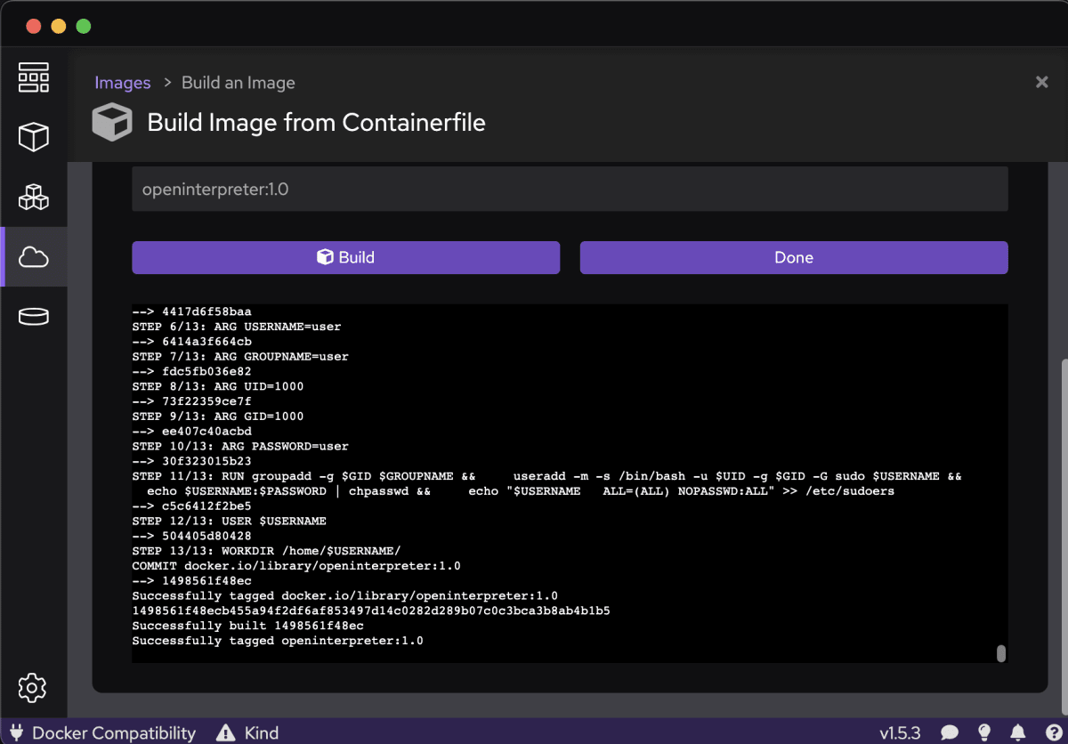Screen dimensions: 1068x744
Task: Click log line 'STEP 7/13: ARG GROUPNAME=user'
Action: coord(240,356)
